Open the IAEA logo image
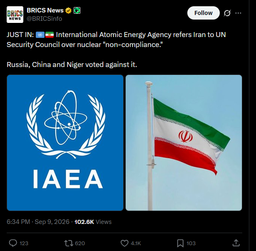 65,143
